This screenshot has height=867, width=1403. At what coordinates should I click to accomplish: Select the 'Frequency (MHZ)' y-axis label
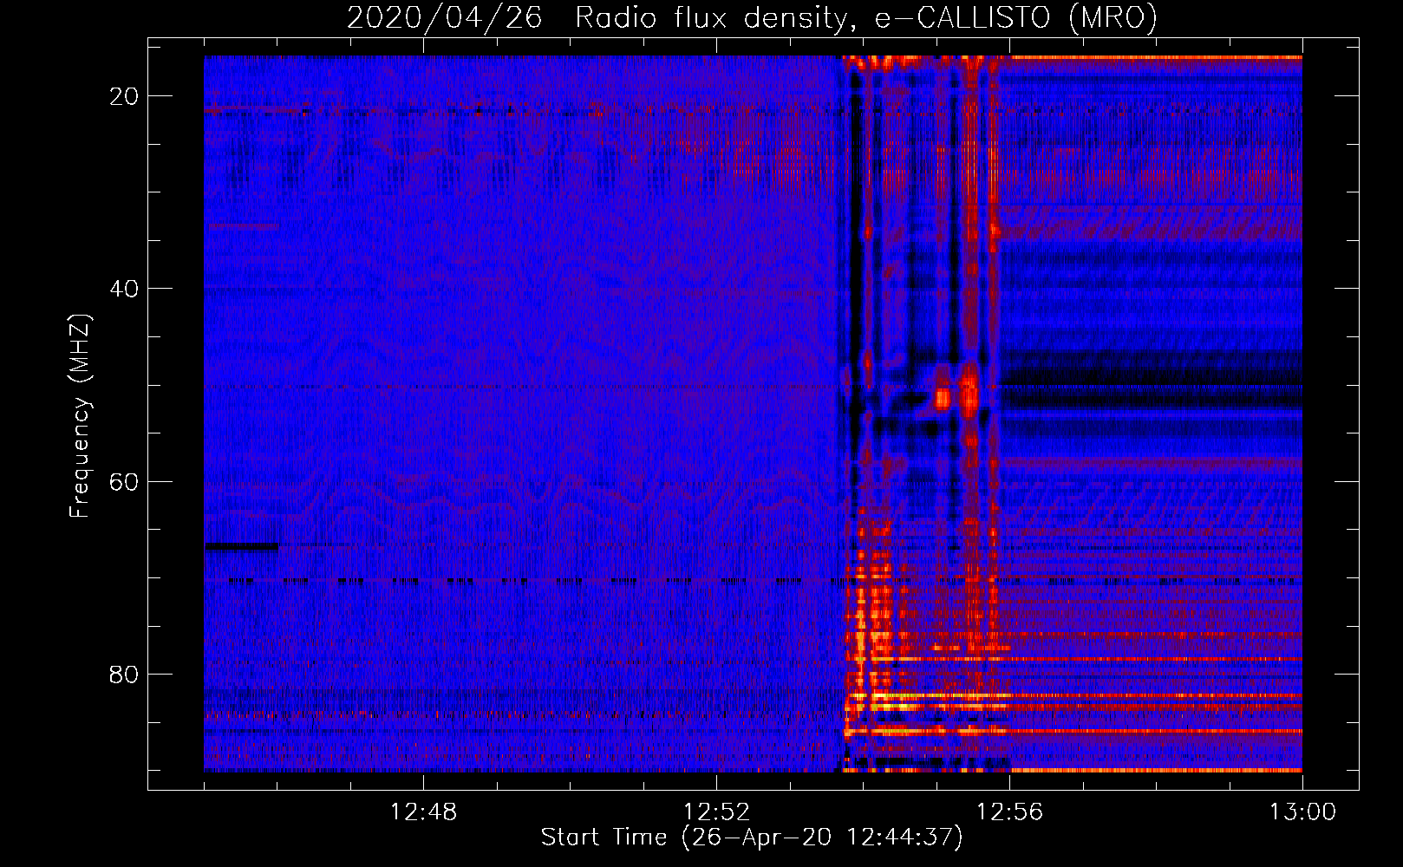(x=80, y=416)
